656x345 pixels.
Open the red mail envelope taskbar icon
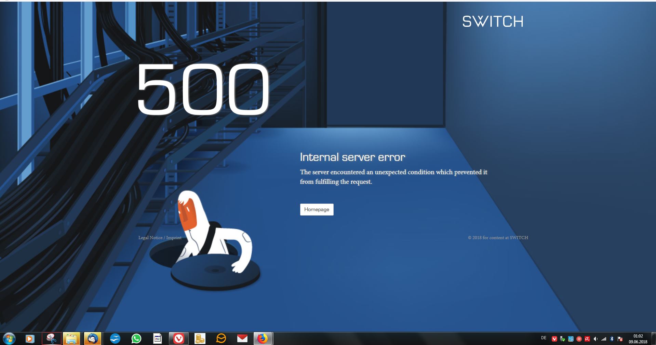click(x=242, y=339)
